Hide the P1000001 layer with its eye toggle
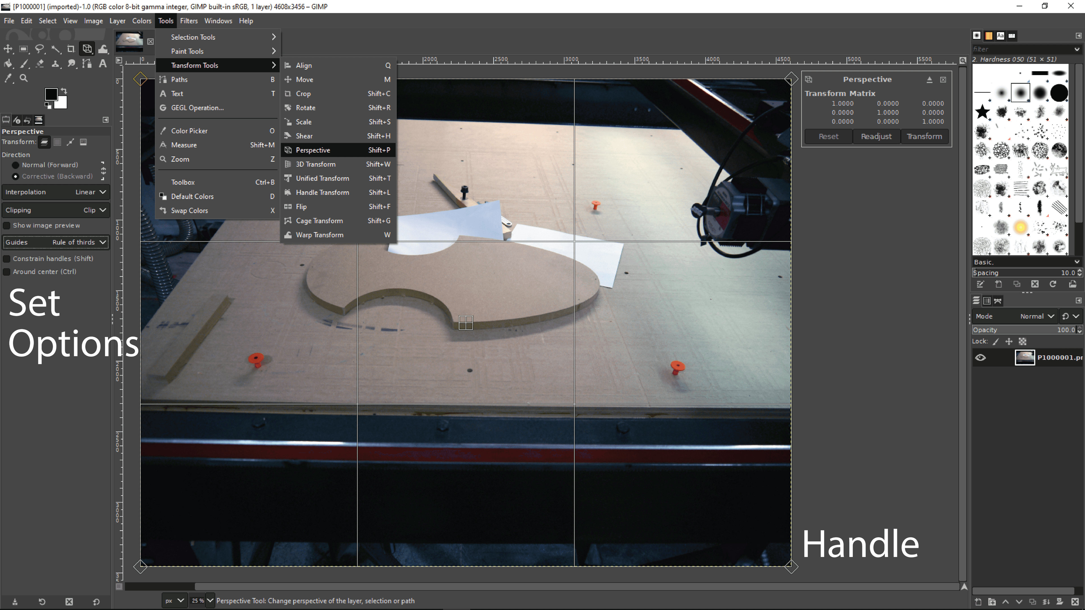Viewport: 1085px width, 610px height. pos(980,357)
